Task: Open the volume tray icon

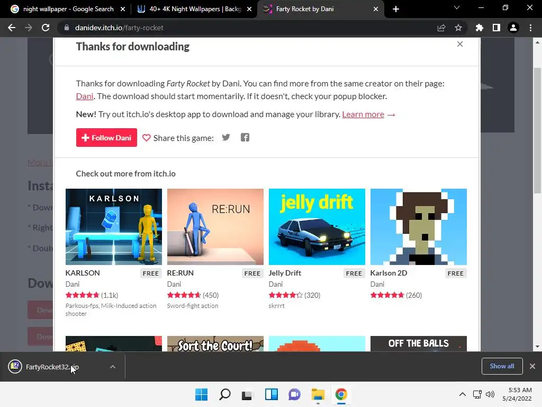Action: click(490, 394)
